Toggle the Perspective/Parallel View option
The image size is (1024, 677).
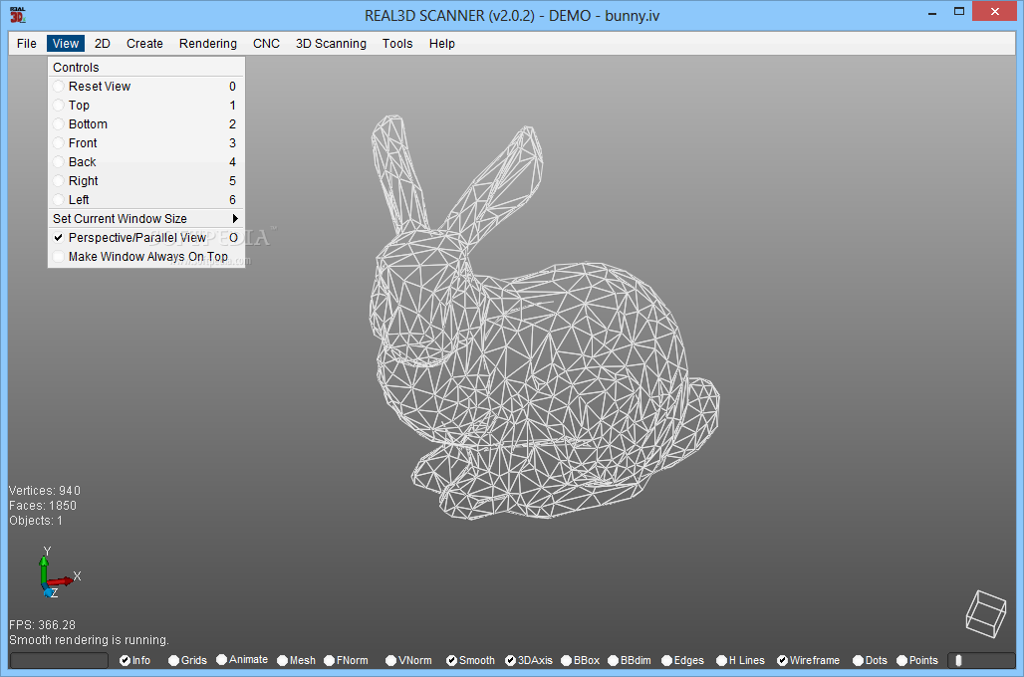coord(146,238)
